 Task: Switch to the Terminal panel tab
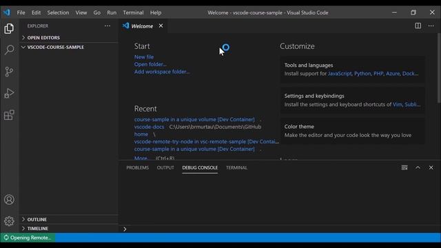click(236, 167)
